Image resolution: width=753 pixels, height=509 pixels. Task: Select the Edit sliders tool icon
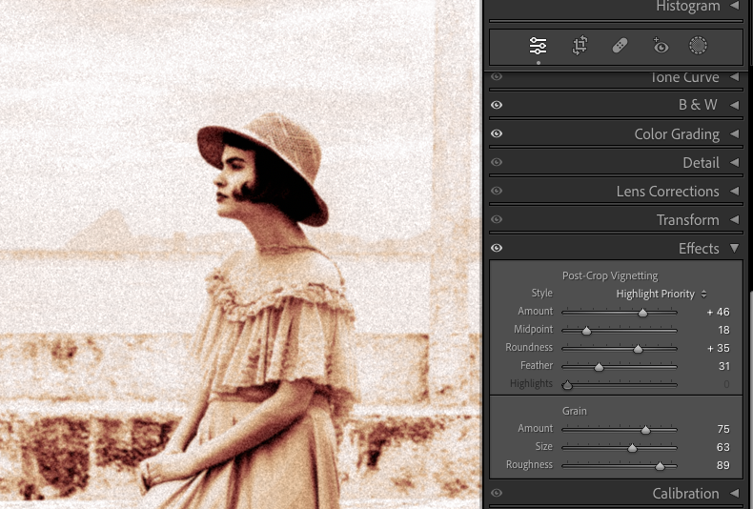539,46
